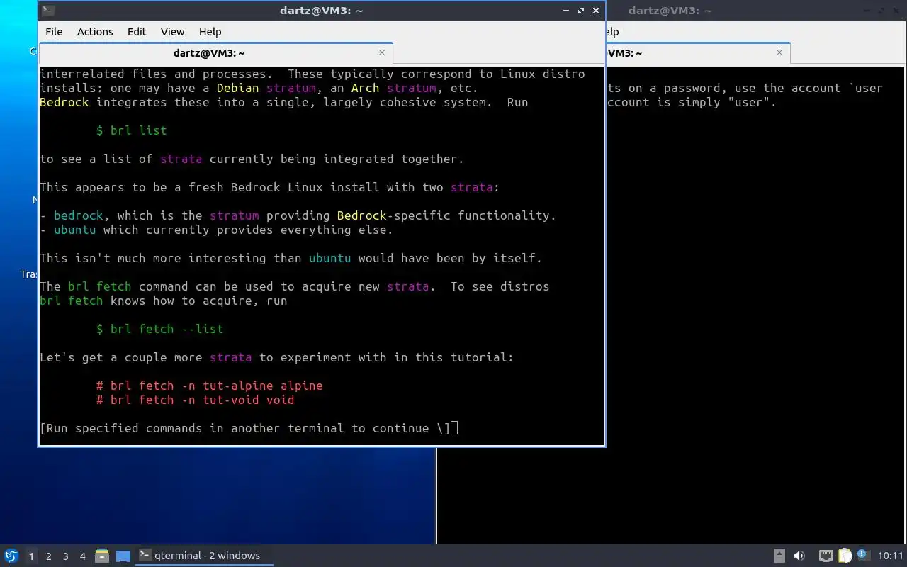907x567 pixels.
Task: Raise background window via its dartz@VM3 title
Action: coord(670,11)
